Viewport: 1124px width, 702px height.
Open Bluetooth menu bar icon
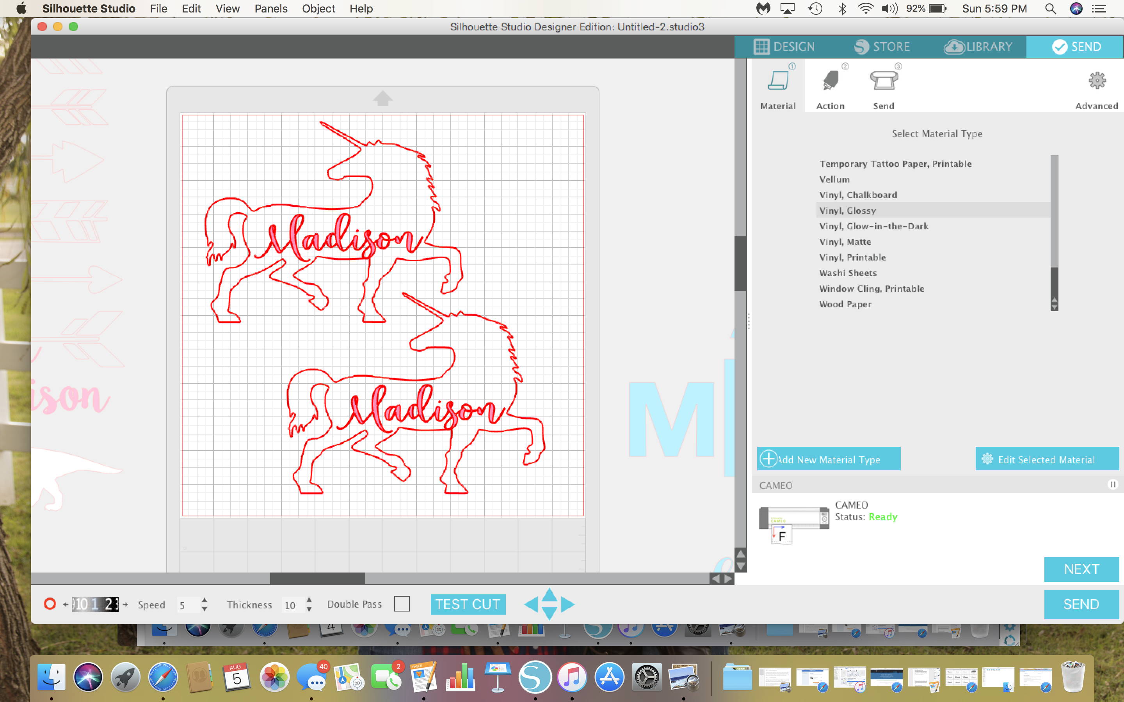tap(842, 8)
